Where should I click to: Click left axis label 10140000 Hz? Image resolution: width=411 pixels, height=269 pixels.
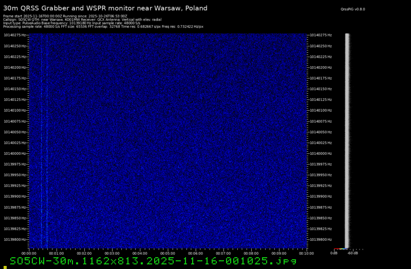(15, 153)
